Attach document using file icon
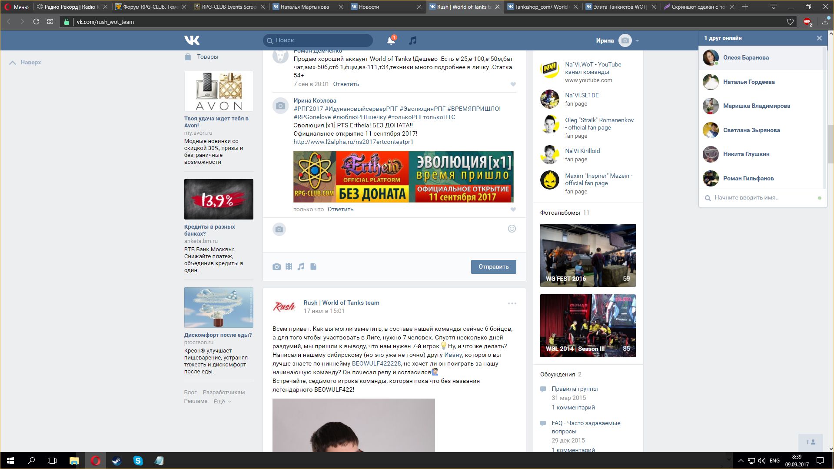Viewport: 834px width, 469px height. [313, 266]
